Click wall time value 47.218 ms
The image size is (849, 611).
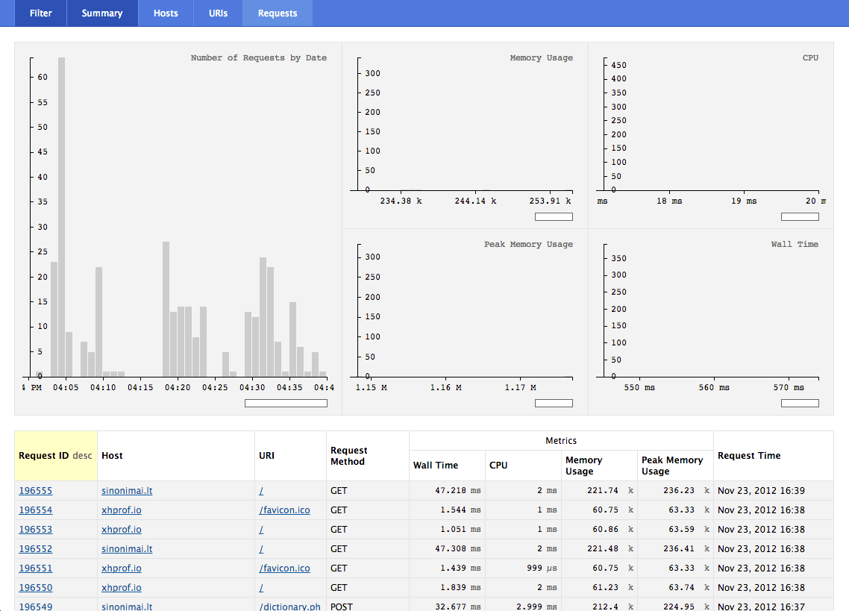tap(457, 490)
